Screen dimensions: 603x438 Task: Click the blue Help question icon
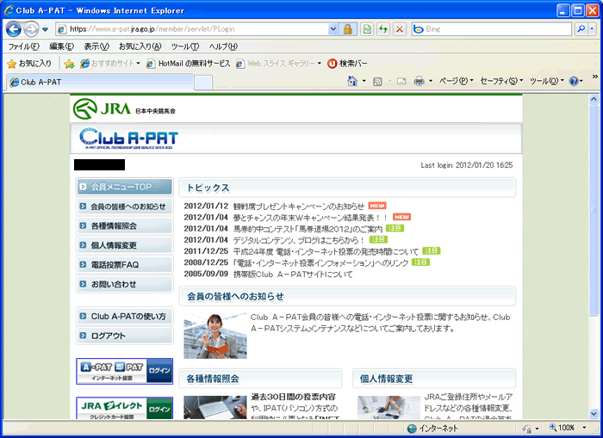pos(575,81)
